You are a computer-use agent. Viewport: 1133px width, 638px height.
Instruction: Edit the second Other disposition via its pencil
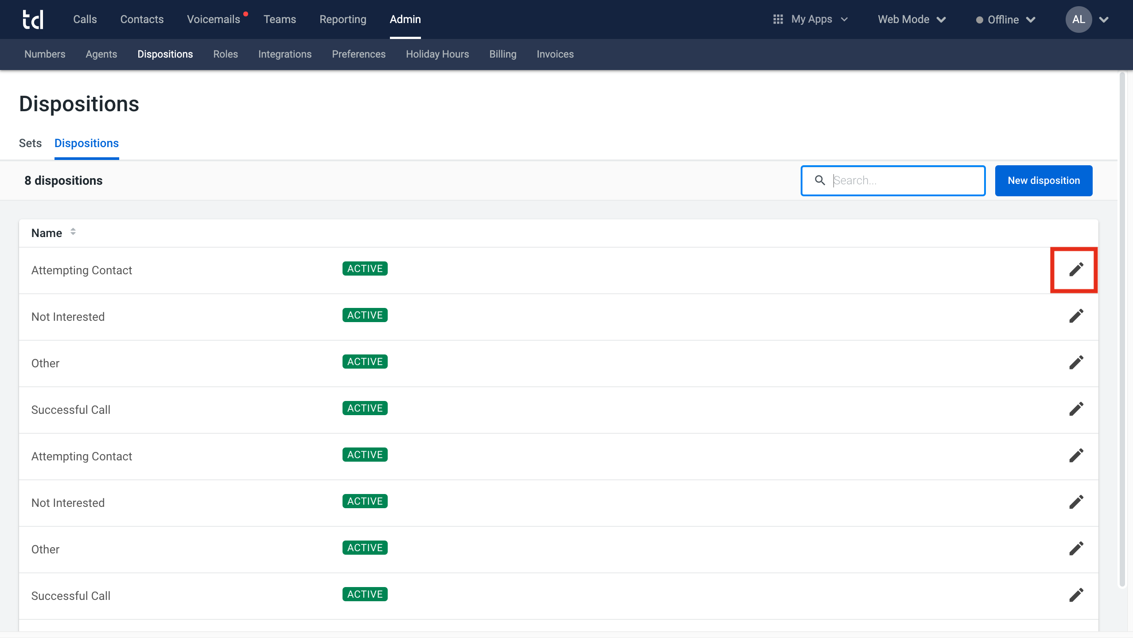click(1076, 549)
